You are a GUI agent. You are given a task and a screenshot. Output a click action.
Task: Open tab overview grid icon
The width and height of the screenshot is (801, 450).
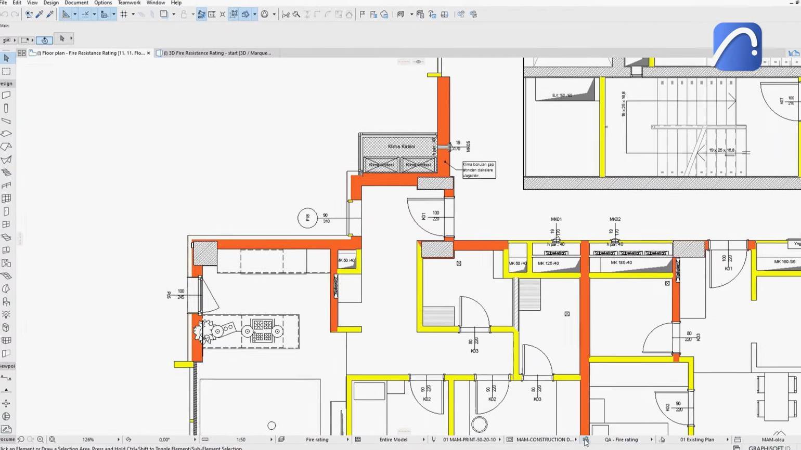tap(21, 53)
